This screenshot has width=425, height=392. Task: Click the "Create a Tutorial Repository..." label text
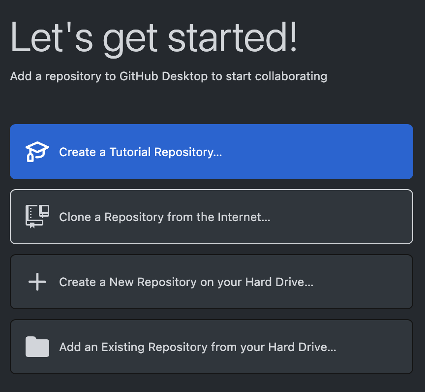tap(141, 152)
